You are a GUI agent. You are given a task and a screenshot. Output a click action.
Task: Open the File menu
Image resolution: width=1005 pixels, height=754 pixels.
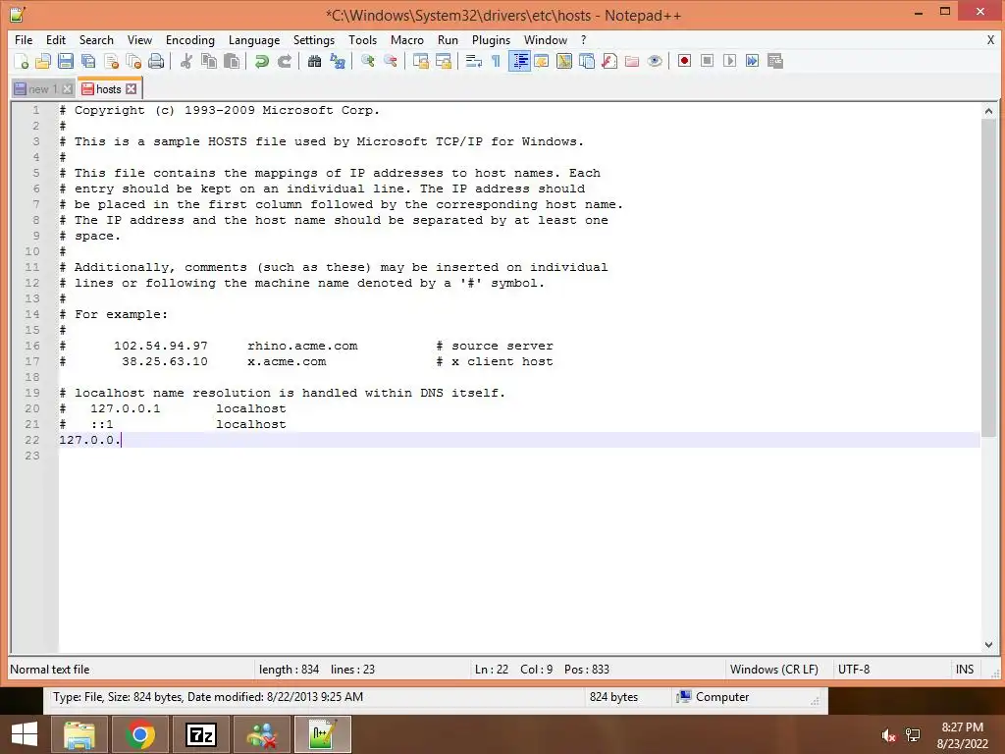pos(24,39)
